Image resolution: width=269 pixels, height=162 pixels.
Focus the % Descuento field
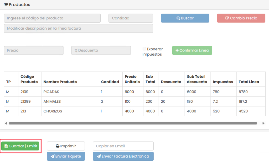click(x=101, y=50)
